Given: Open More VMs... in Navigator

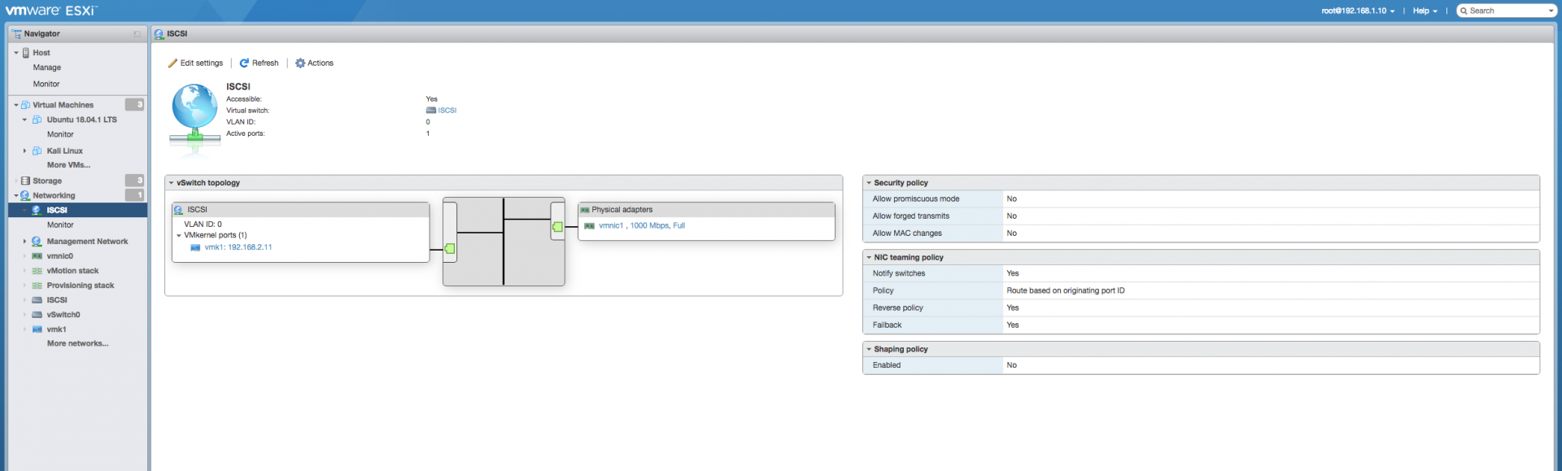Looking at the screenshot, I should click(x=69, y=165).
